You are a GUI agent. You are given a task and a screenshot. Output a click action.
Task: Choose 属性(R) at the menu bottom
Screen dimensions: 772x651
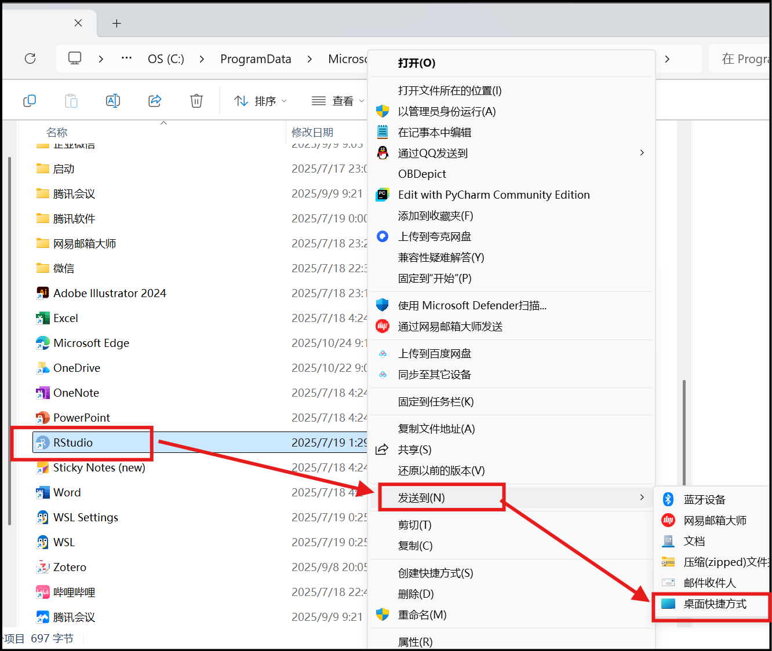click(x=512, y=642)
